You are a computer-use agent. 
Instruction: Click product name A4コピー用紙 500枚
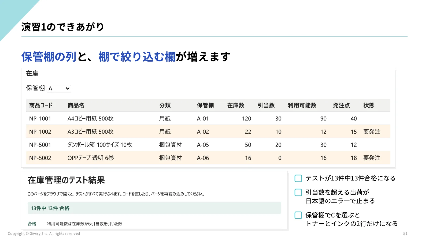pyautogui.click(x=91, y=119)
